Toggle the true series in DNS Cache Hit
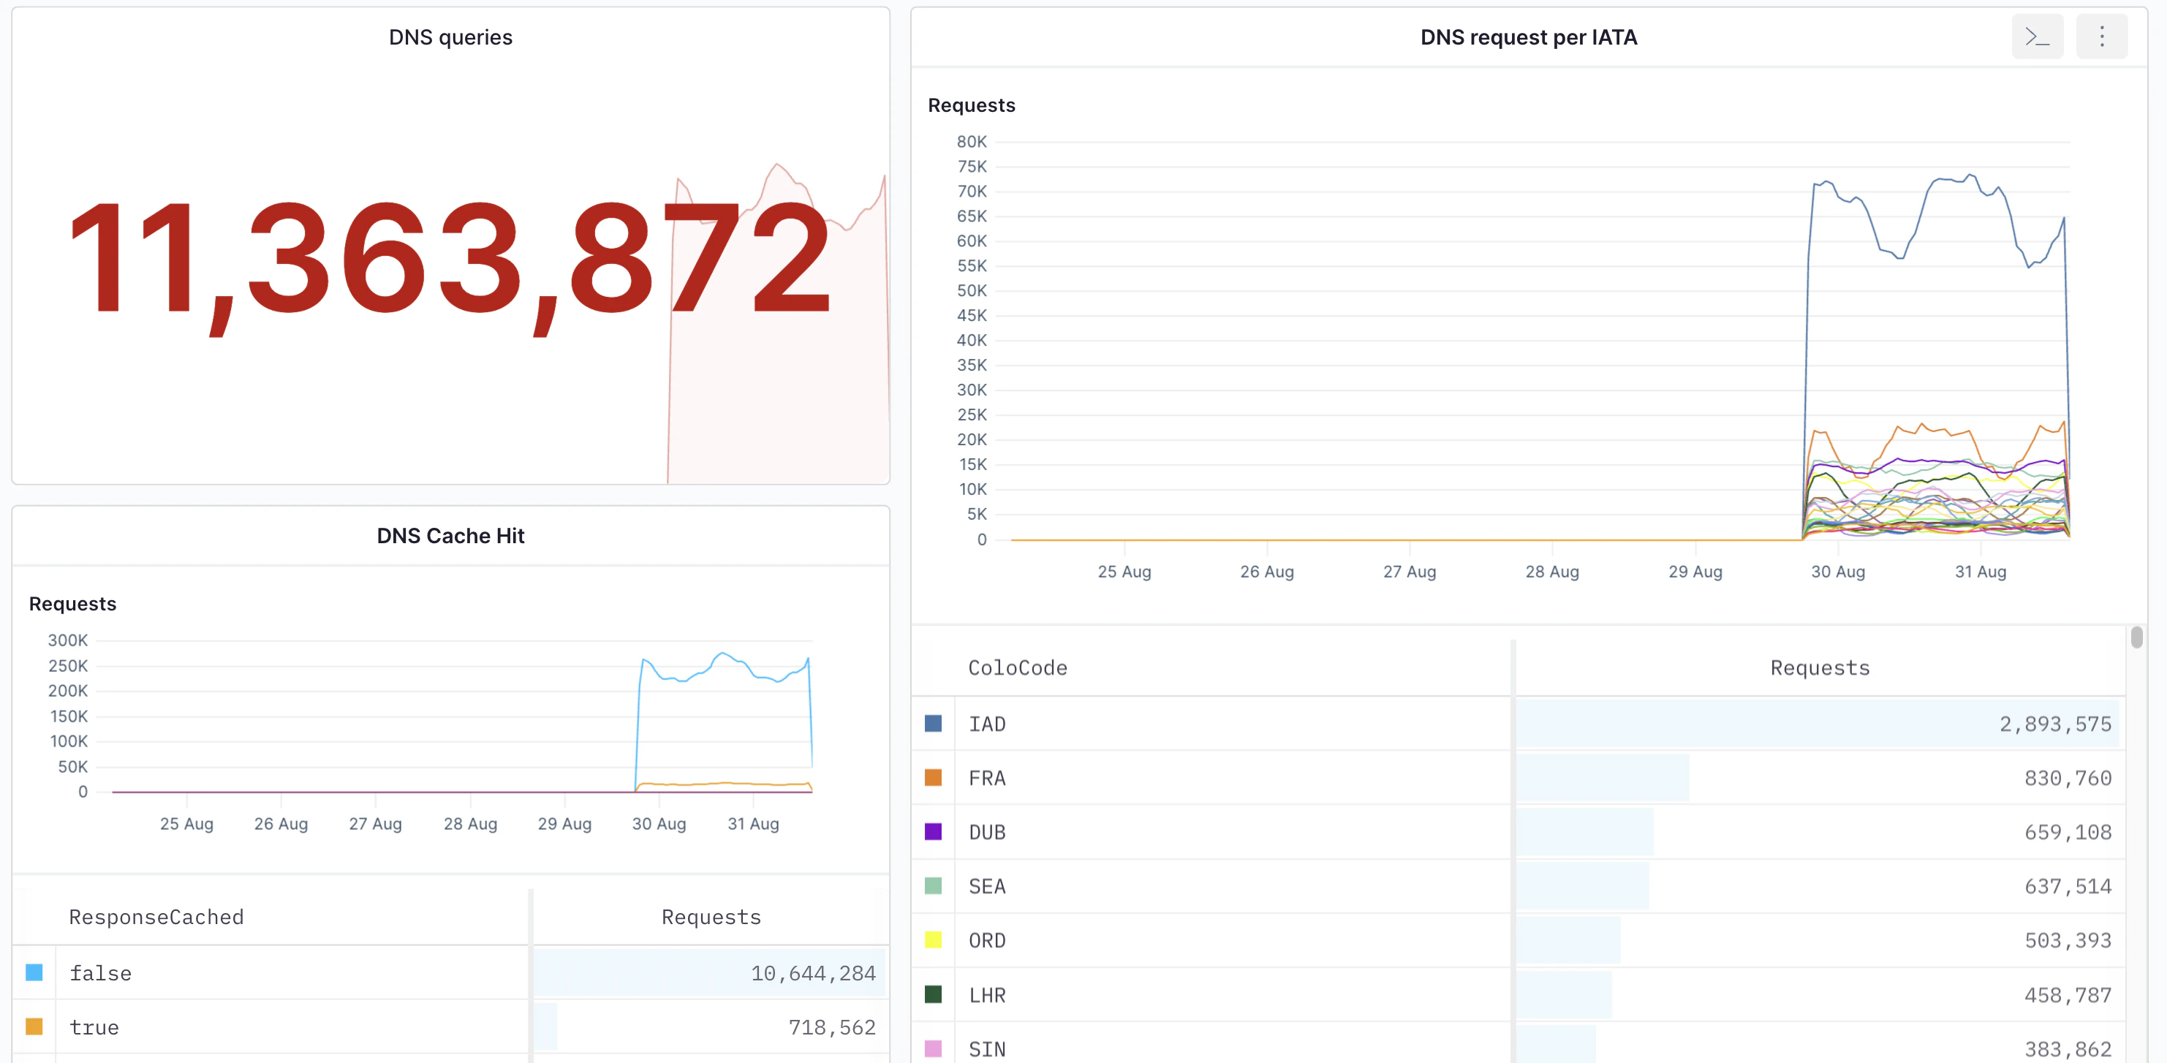 pyautogui.click(x=34, y=1027)
